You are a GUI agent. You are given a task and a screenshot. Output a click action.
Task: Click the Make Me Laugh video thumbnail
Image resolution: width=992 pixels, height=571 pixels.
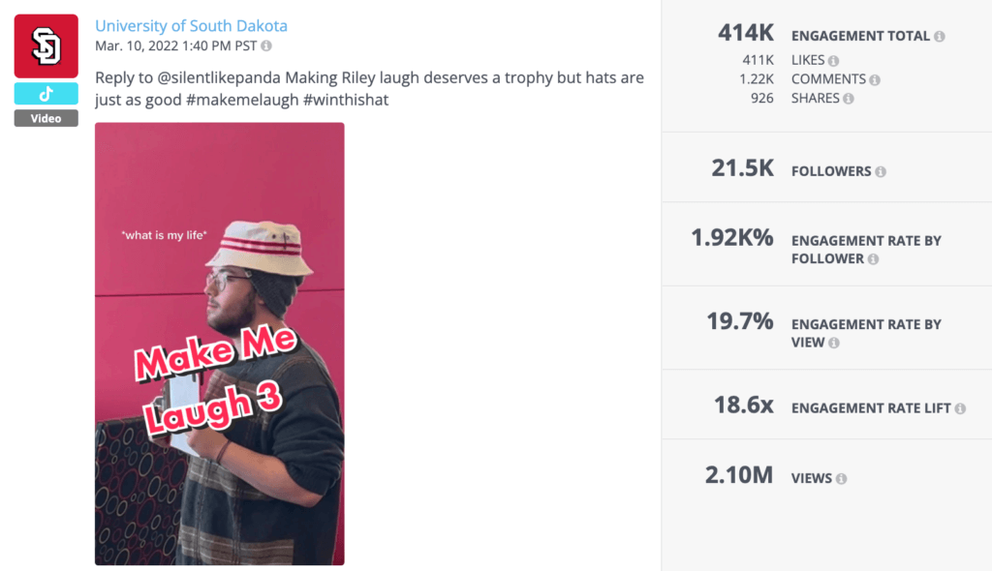(x=219, y=344)
